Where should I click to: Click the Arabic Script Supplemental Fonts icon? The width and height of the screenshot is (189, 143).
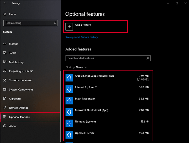pyautogui.click(x=69, y=77)
